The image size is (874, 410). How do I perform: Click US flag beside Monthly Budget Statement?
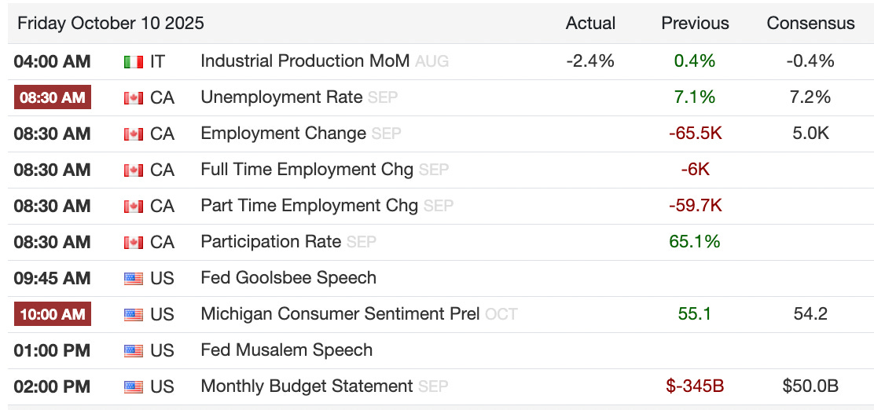point(133,386)
